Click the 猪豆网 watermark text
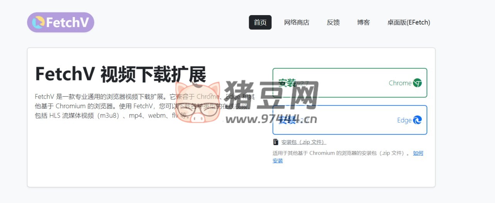Viewport: 495px width, 203px height. pyautogui.click(x=271, y=95)
